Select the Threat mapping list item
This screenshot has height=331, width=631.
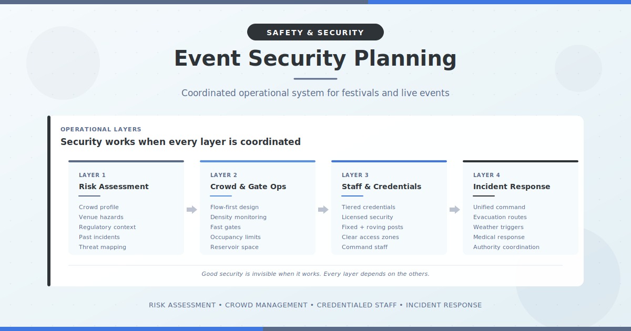(x=103, y=247)
